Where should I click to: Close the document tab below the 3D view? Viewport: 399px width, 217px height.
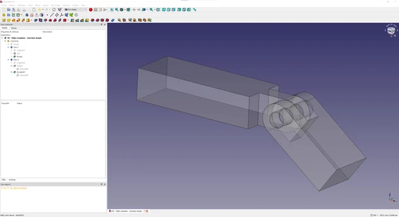tap(147, 211)
